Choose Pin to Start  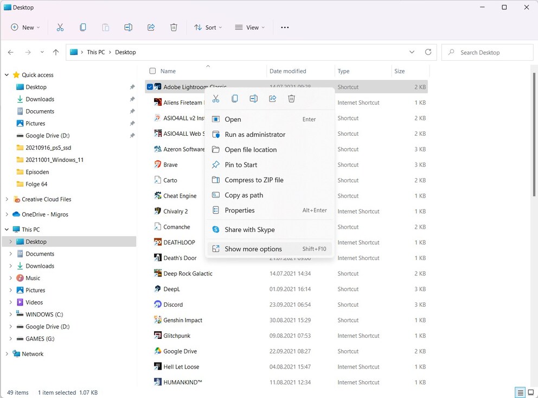click(270, 165)
